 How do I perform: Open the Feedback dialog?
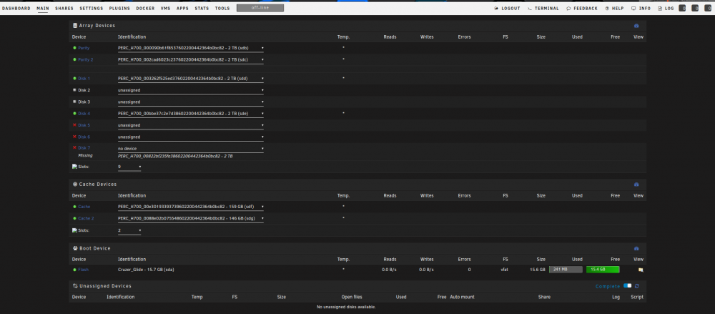tap(582, 8)
